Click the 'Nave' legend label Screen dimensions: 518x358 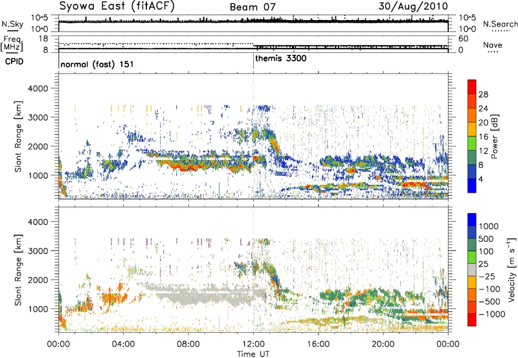point(493,45)
